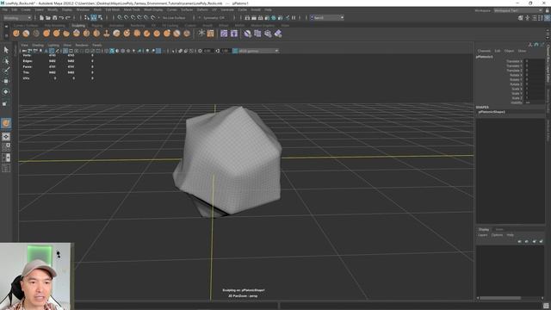This screenshot has width=551, height=310.
Task: Toggle select by component type mode
Action: pos(101,17)
